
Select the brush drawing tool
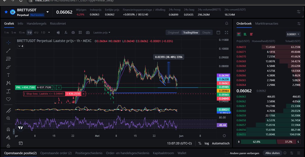(x=8, y=67)
